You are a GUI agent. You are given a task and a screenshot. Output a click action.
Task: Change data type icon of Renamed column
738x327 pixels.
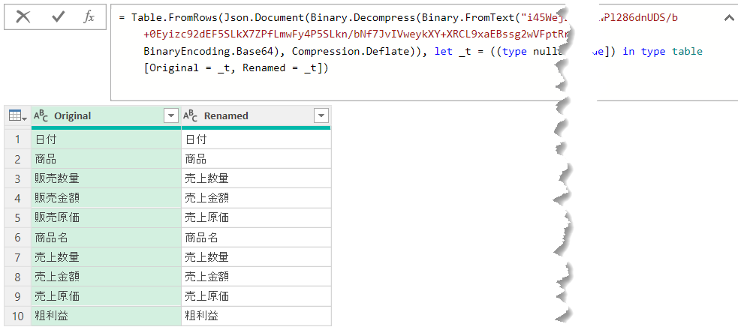coord(190,115)
